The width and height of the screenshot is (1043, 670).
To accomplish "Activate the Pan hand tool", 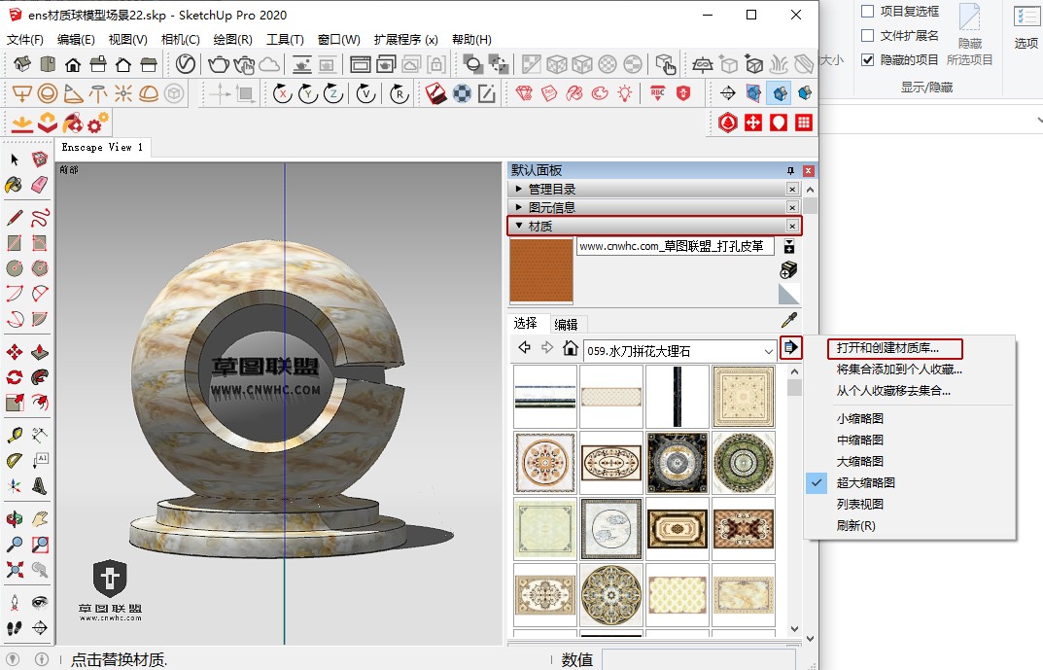I will pos(40,519).
